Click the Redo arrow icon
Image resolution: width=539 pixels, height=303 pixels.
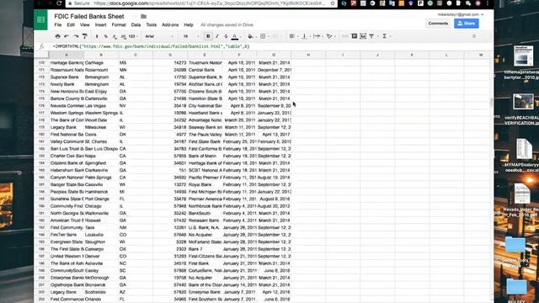76,36
